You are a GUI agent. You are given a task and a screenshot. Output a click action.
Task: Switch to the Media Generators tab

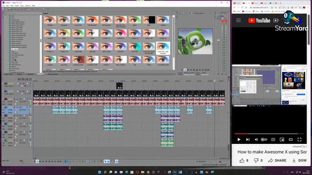point(53,74)
